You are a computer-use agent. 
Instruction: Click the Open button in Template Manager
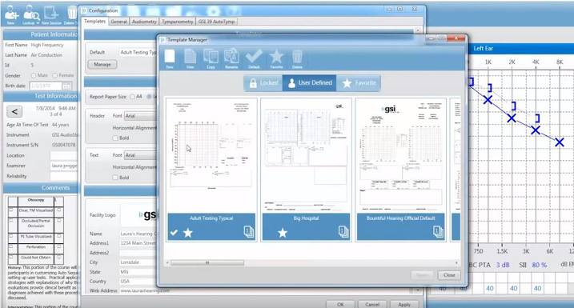click(422, 275)
